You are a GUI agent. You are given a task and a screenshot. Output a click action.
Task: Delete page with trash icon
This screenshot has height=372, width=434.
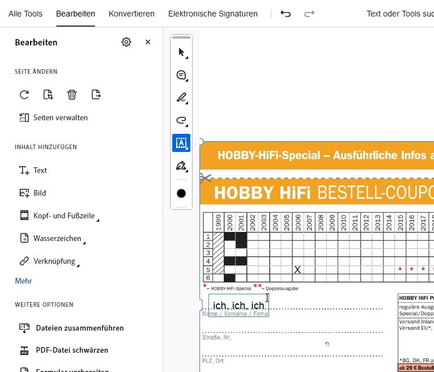(x=72, y=95)
